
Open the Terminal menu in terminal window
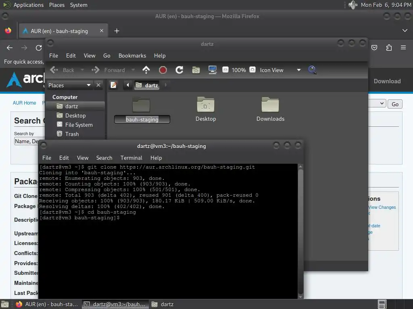point(131,158)
